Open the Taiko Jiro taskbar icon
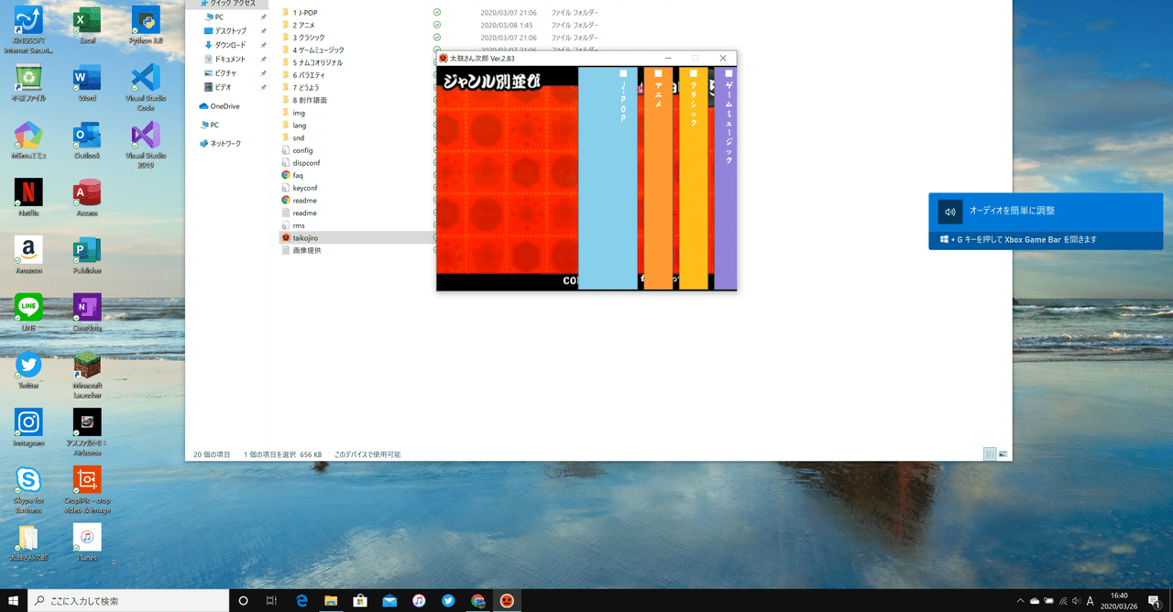The height and width of the screenshot is (612, 1173). [506, 600]
